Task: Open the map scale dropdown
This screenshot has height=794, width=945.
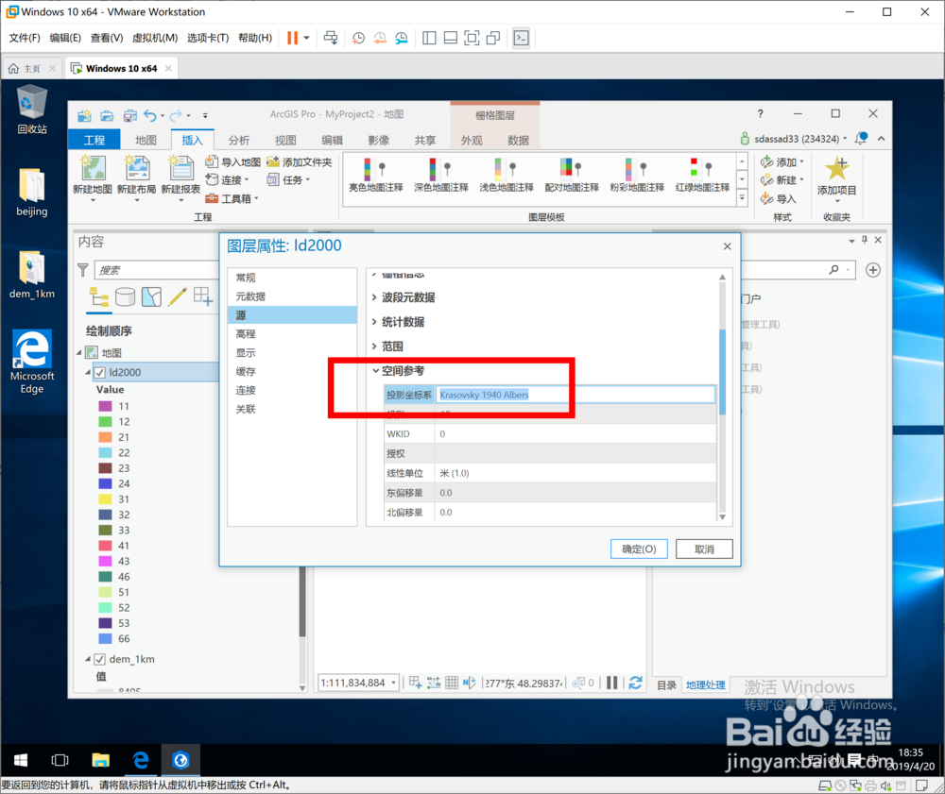Action: point(393,683)
